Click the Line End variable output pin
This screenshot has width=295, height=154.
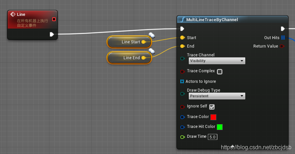click(x=144, y=58)
